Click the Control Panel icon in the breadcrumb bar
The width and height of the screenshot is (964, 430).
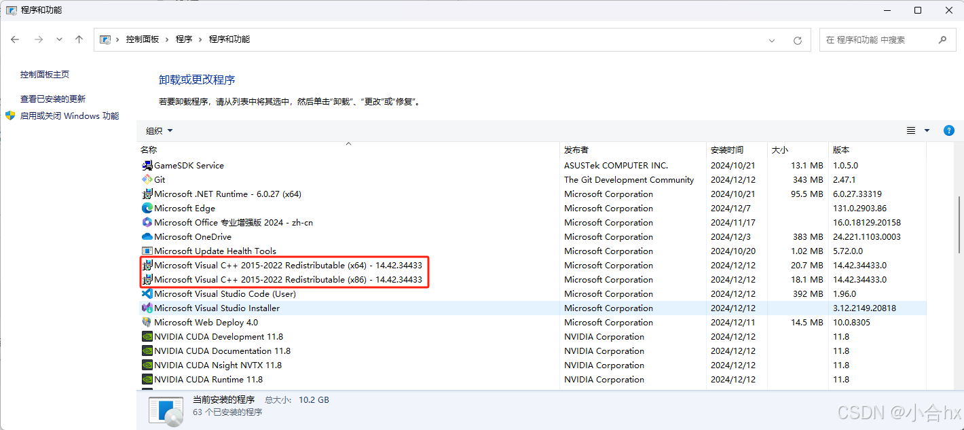point(106,39)
